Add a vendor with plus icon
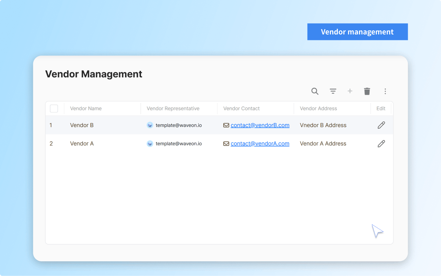Screen dimensions: 441x276 click(x=350, y=91)
